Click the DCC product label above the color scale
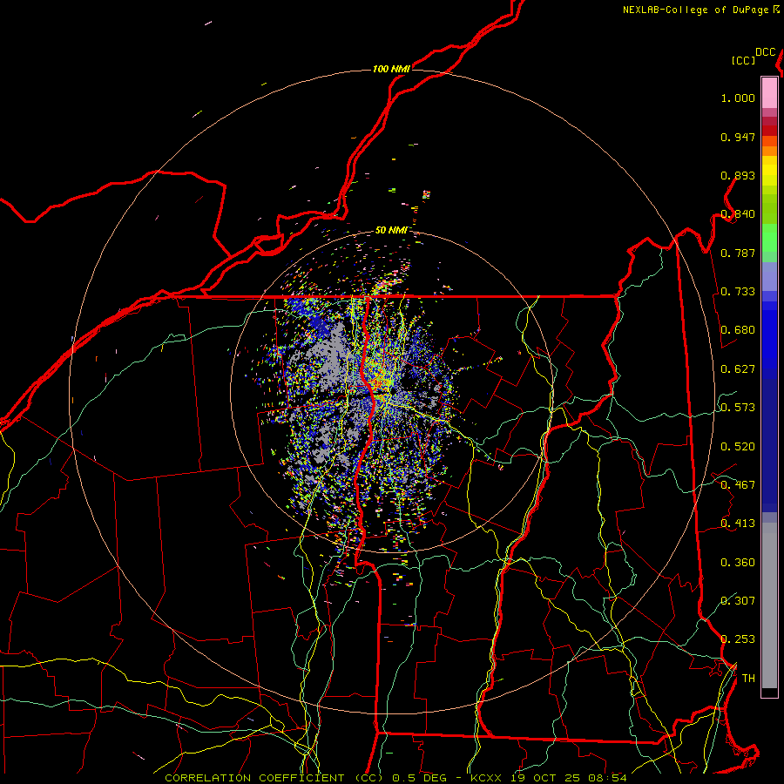784x784 pixels. click(766, 52)
